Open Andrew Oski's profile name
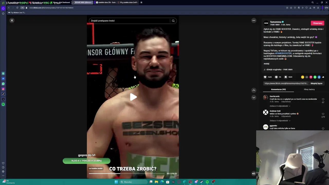Screen dimensions: 329x185 (x=275, y=111)
